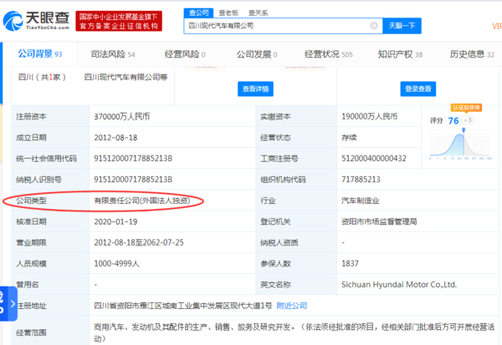Click the industry value 汽车制造业

(x=360, y=200)
